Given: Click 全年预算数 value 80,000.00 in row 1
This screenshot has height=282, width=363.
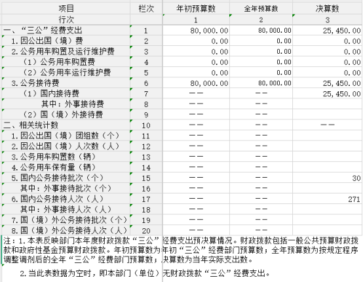Looking at the screenshot, I should coord(275,30).
